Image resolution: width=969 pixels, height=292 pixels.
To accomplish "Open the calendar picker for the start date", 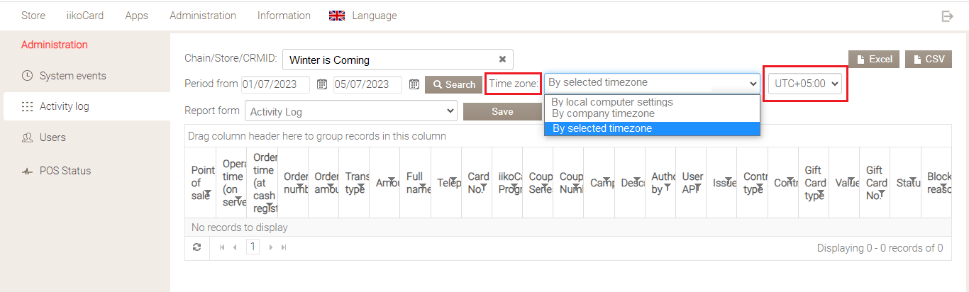I will [321, 84].
